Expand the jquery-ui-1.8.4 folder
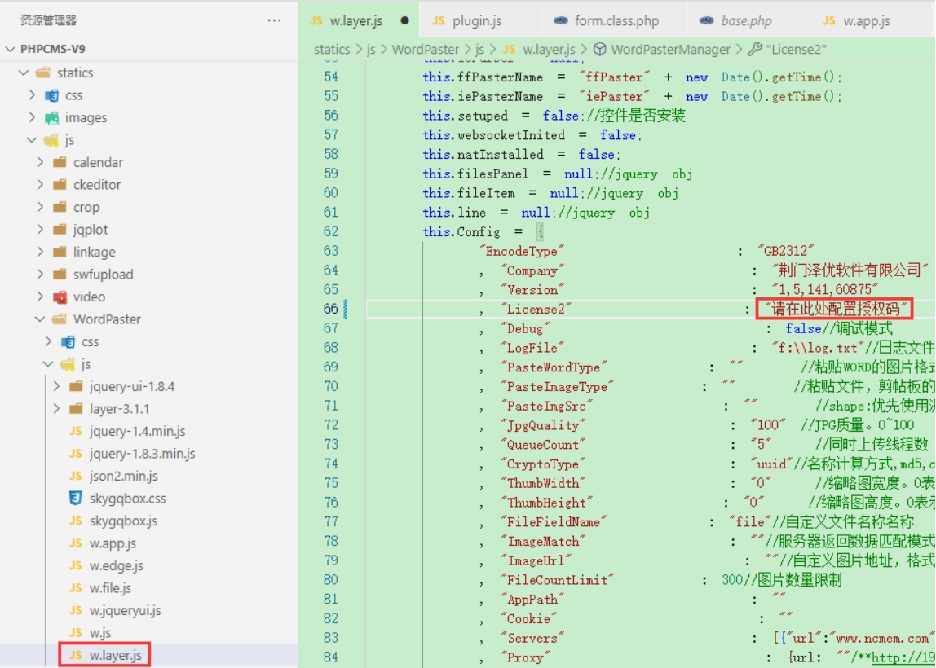This screenshot has height=668, width=936. pos(56,386)
